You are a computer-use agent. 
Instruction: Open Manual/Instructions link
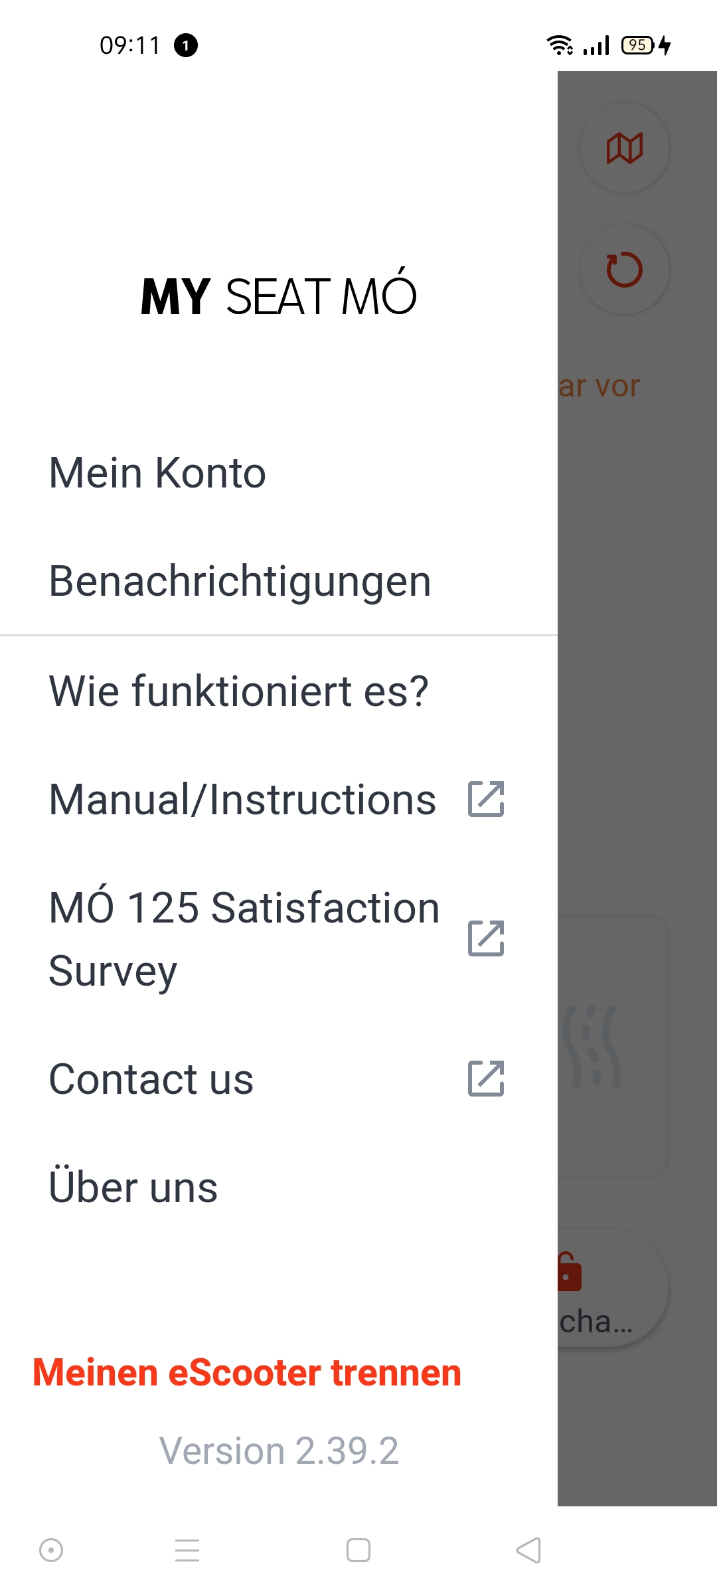pyautogui.click(x=243, y=799)
